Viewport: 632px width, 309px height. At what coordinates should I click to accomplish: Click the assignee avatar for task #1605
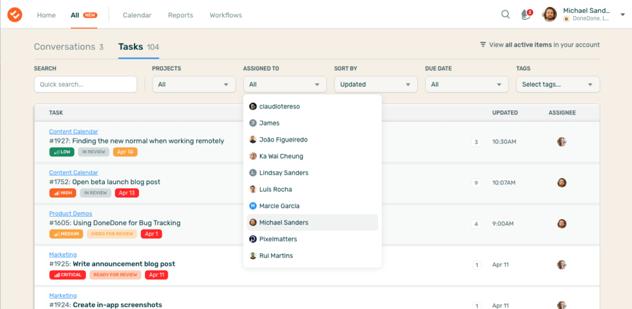click(x=562, y=224)
